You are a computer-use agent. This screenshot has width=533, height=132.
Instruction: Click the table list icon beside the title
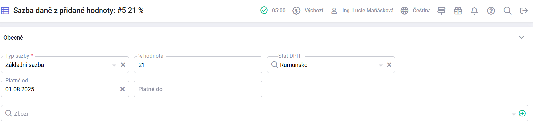[x=5, y=11]
